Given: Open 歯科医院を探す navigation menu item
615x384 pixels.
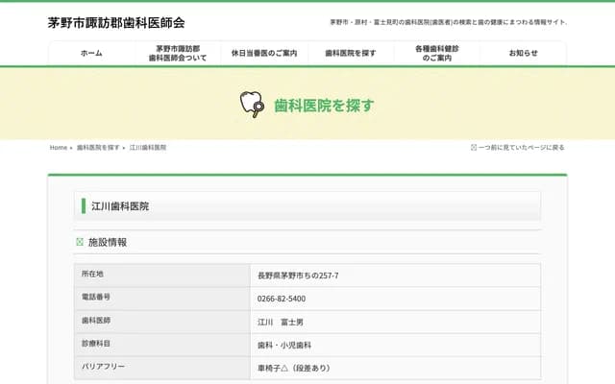Looking at the screenshot, I should [x=350, y=53].
